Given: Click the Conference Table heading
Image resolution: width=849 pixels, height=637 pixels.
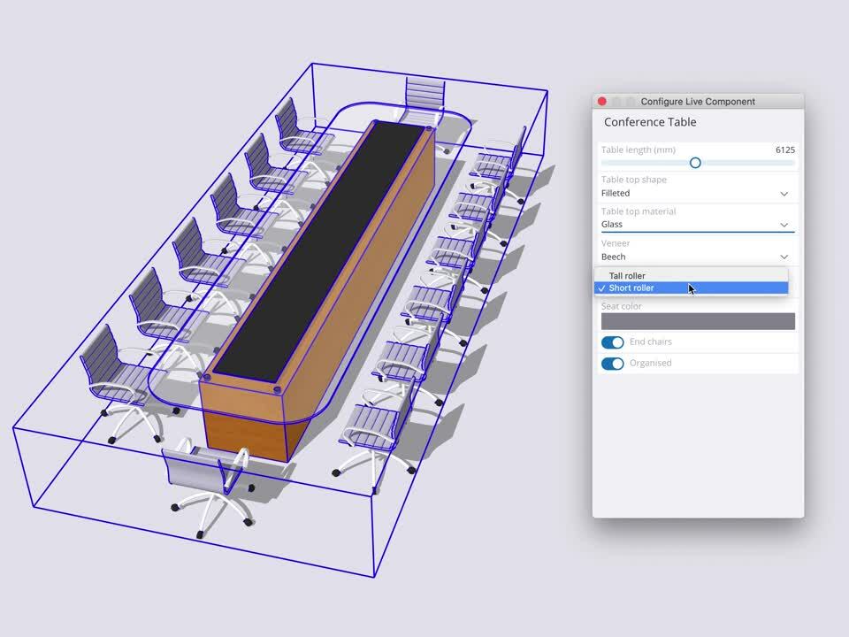Looking at the screenshot, I should 650,122.
